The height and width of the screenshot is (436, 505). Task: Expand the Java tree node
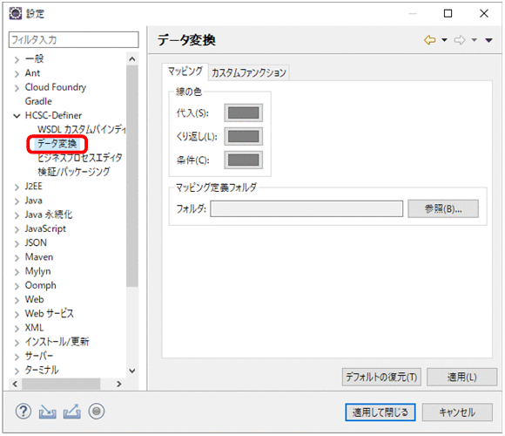coord(17,201)
